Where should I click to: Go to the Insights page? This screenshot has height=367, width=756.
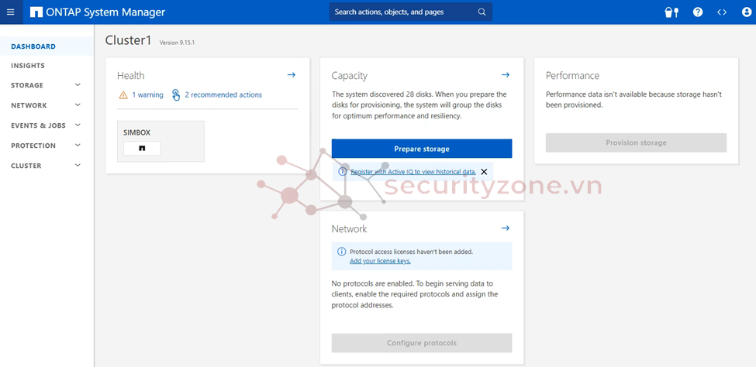28,66
